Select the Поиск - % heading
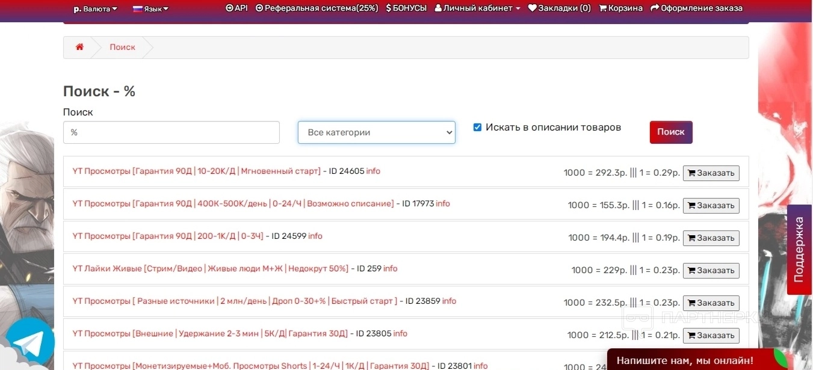 pos(99,91)
